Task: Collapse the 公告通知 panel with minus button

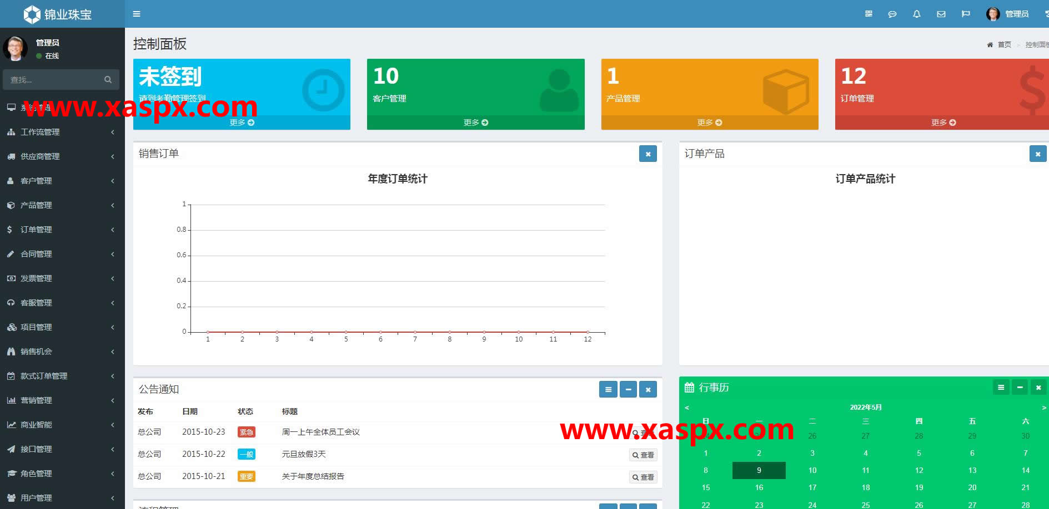Action: (x=628, y=390)
